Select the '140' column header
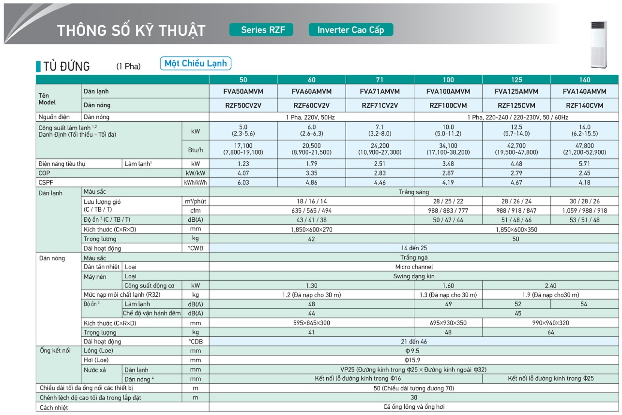 pos(584,80)
